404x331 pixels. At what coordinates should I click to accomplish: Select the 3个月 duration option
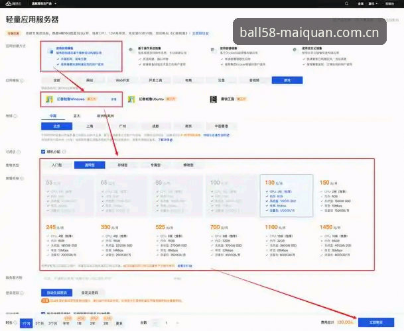(x=52, y=323)
